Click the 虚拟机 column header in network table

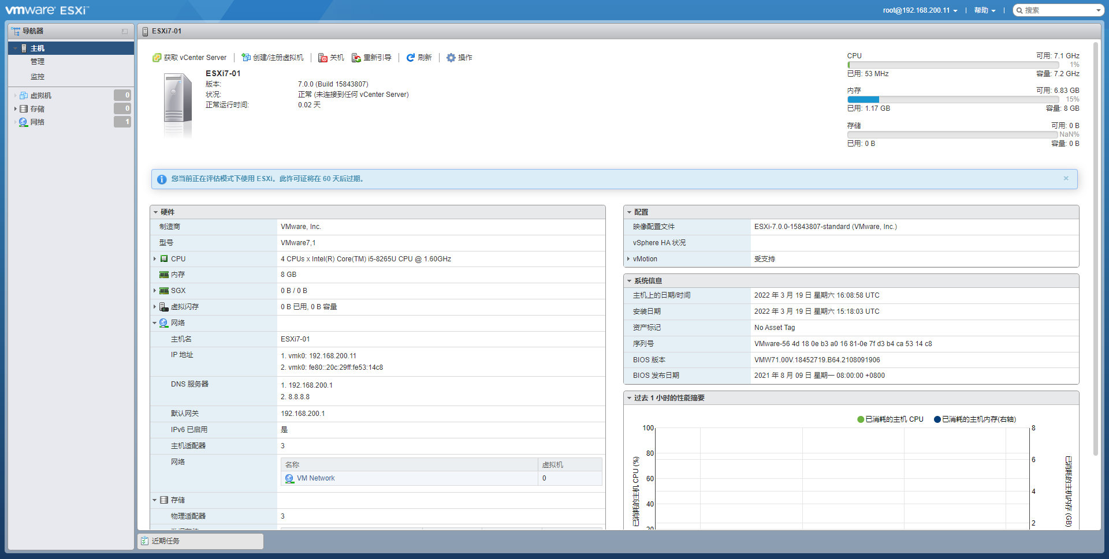pos(570,465)
